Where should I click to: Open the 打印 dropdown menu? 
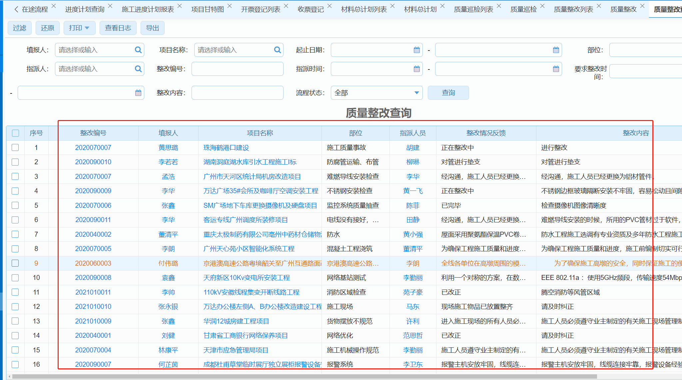(x=79, y=28)
